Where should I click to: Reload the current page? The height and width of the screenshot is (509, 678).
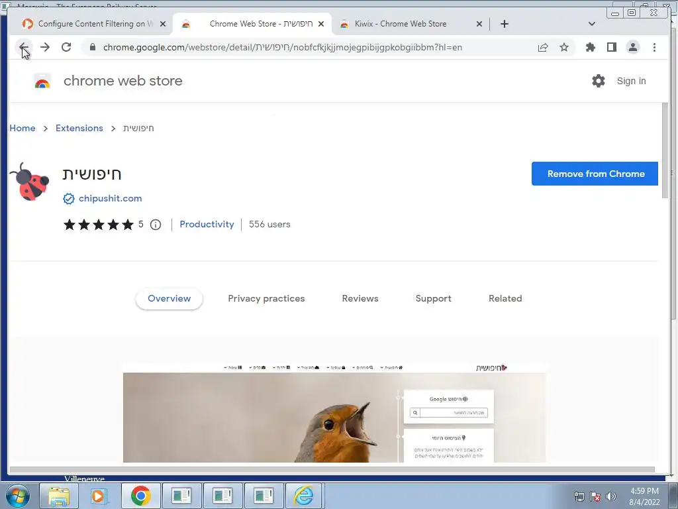tap(66, 47)
